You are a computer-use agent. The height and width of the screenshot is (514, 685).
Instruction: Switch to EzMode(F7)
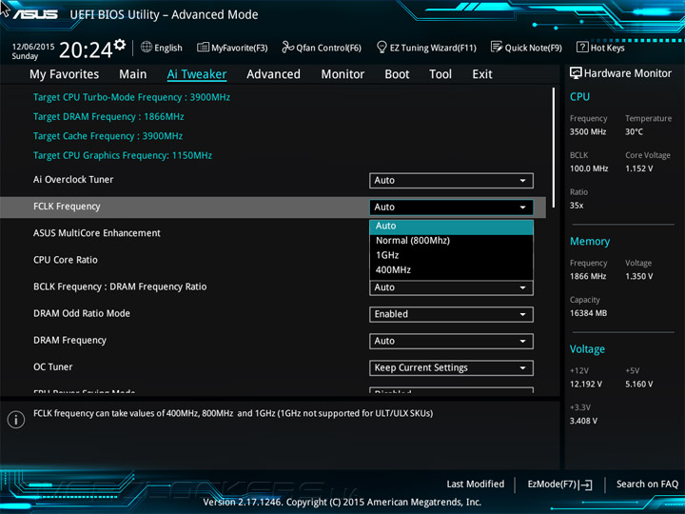[559, 484]
